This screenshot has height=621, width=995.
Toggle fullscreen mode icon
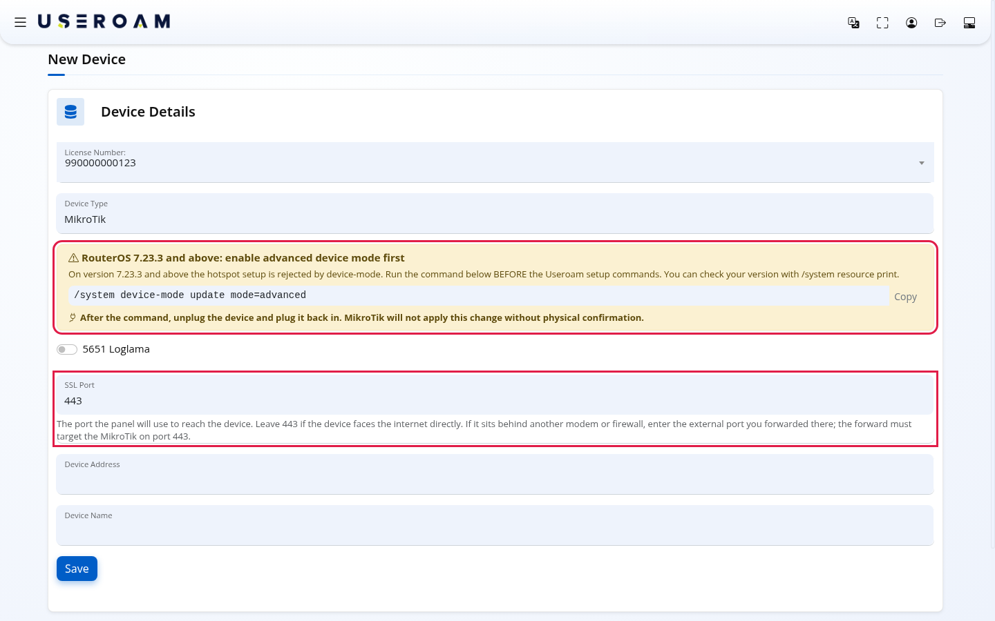coord(882,23)
